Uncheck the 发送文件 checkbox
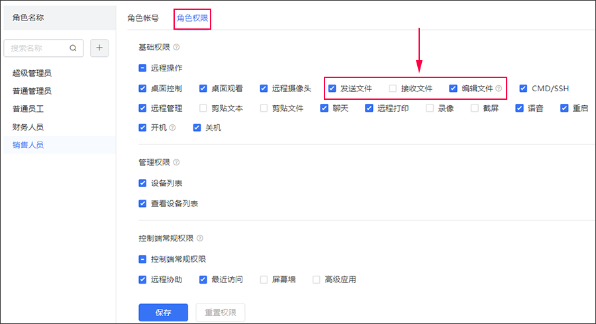596x324 pixels. click(x=332, y=88)
